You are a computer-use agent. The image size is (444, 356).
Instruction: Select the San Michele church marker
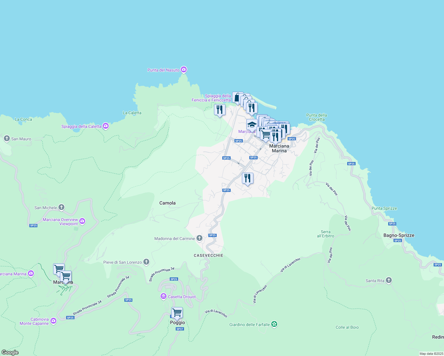coord(61,207)
